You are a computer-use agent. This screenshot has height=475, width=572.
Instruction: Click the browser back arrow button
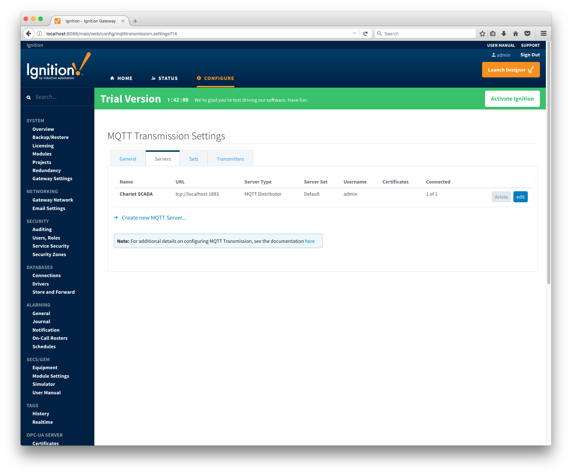tap(28, 34)
